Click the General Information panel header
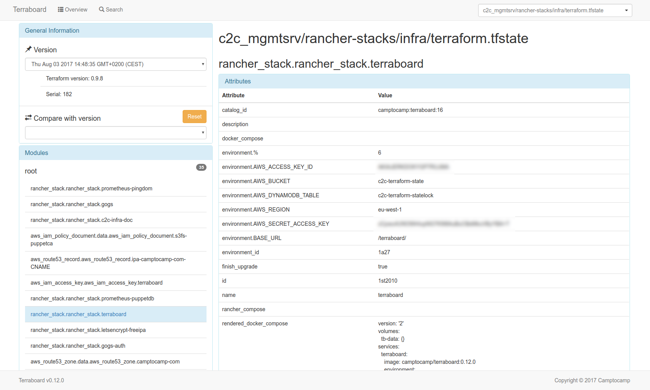The height and width of the screenshot is (390, 650). 116,30
